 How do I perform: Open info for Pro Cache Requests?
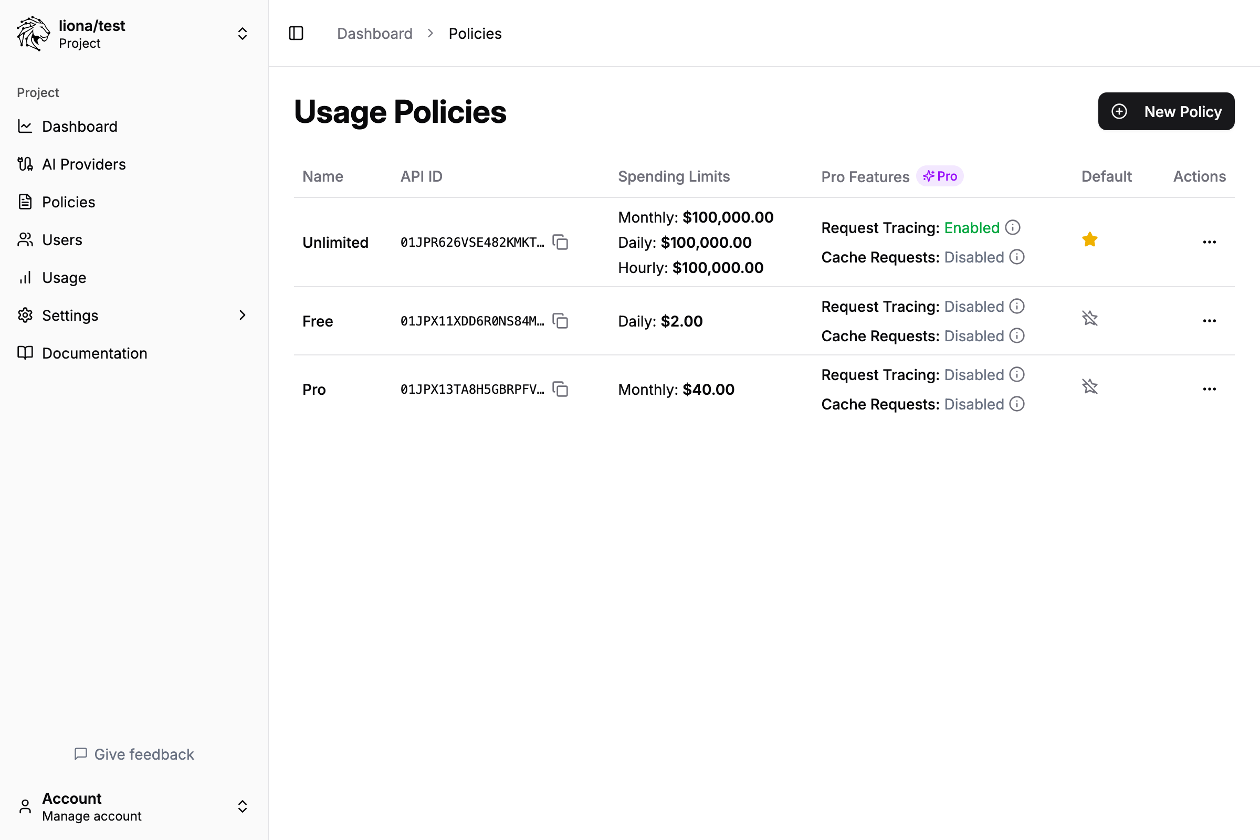tap(1016, 404)
